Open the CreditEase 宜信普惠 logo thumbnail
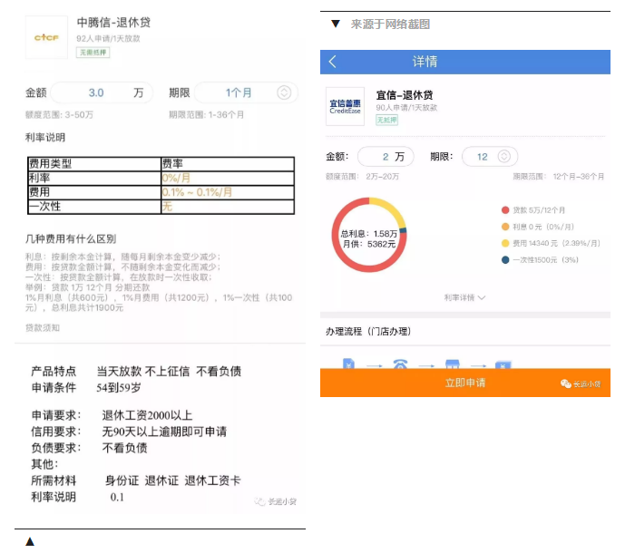635x553 pixels. click(345, 106)
